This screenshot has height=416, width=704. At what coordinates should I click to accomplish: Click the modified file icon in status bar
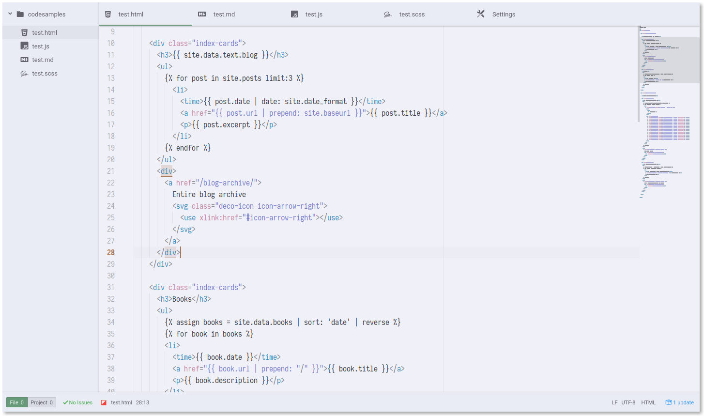coord(104,402)
